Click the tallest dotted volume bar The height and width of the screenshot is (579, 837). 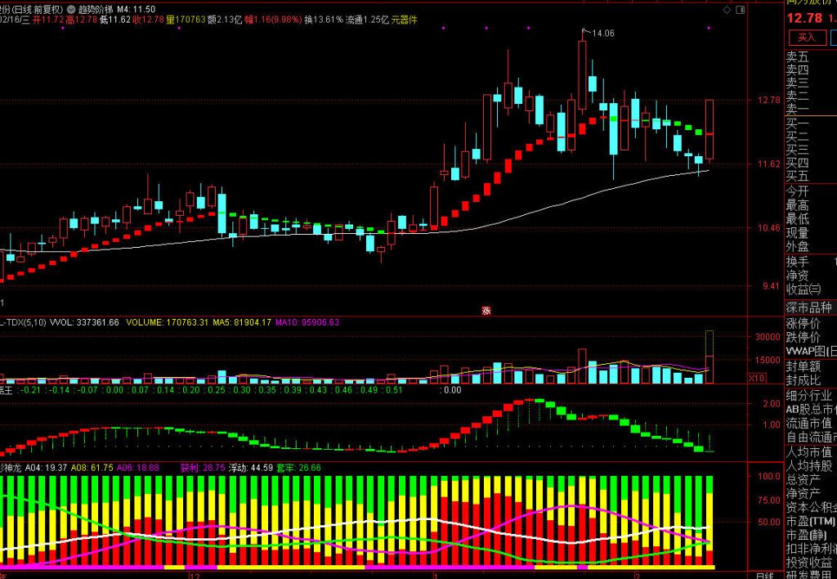coord(709,357)
